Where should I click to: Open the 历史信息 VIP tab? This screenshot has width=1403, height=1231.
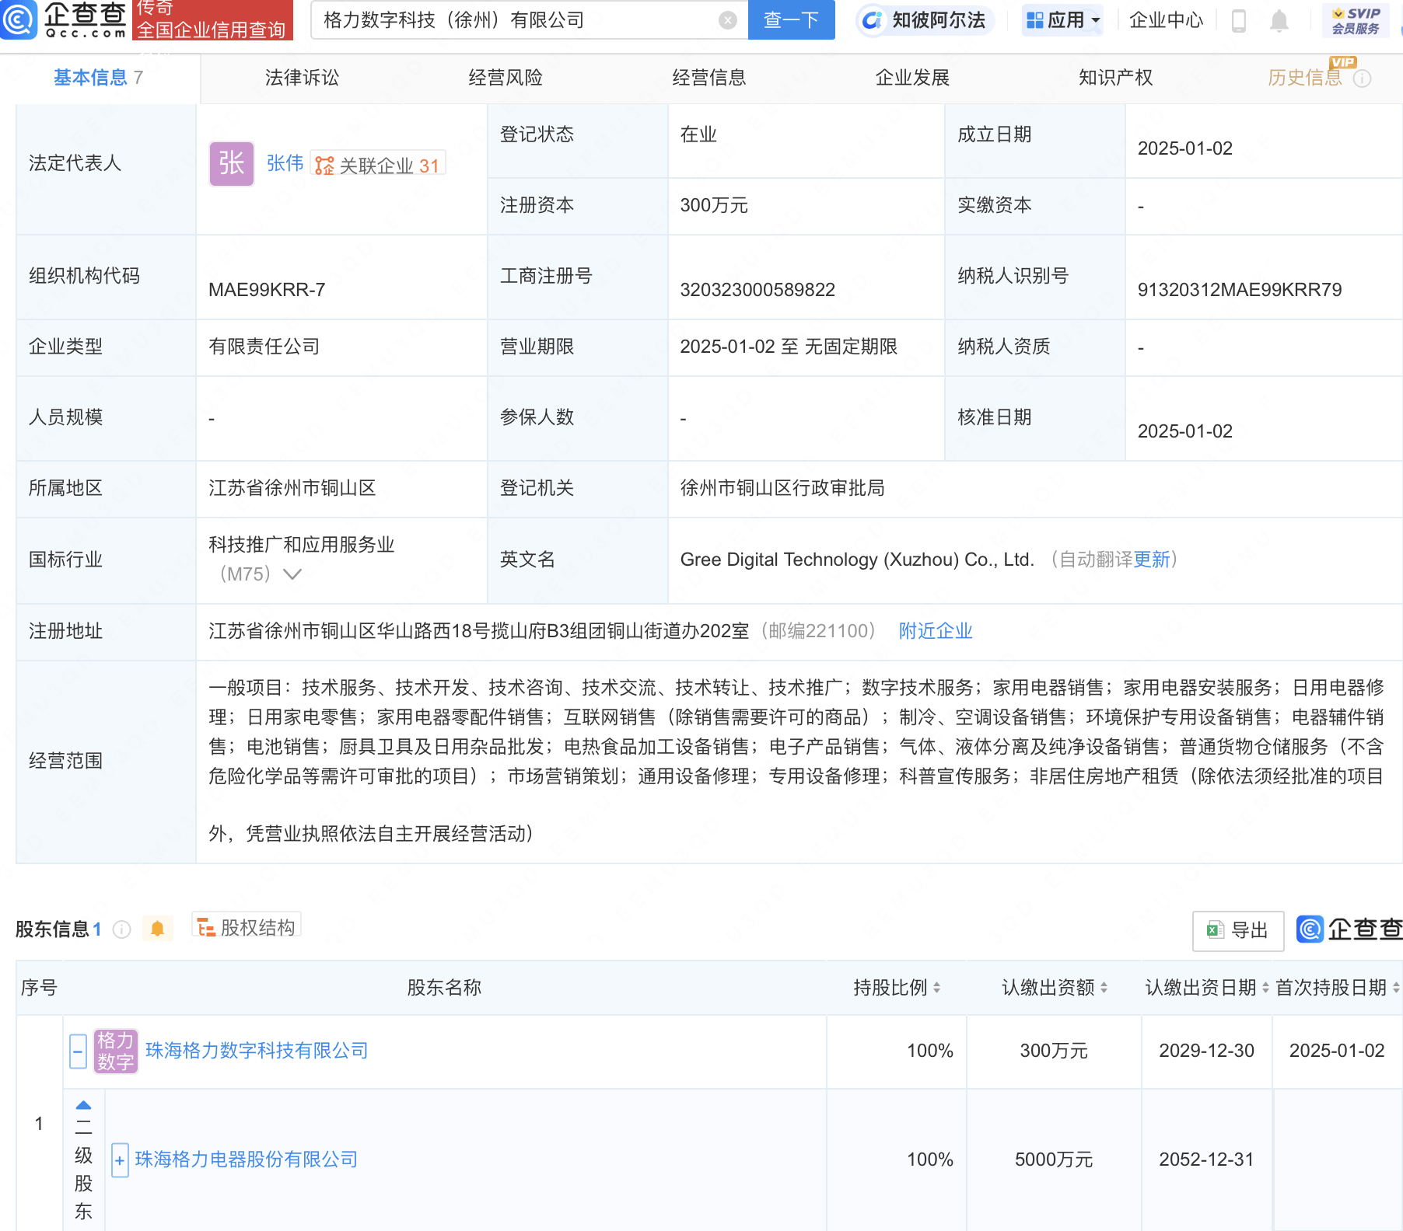point(1306,77)
